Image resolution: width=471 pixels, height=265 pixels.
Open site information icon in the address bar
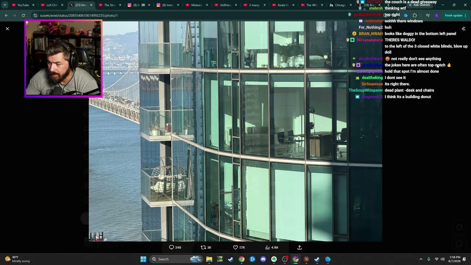[35, 15]
